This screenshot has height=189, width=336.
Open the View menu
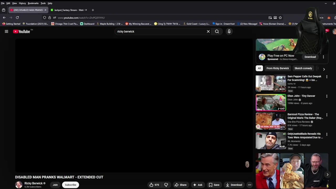click(14, 3)
